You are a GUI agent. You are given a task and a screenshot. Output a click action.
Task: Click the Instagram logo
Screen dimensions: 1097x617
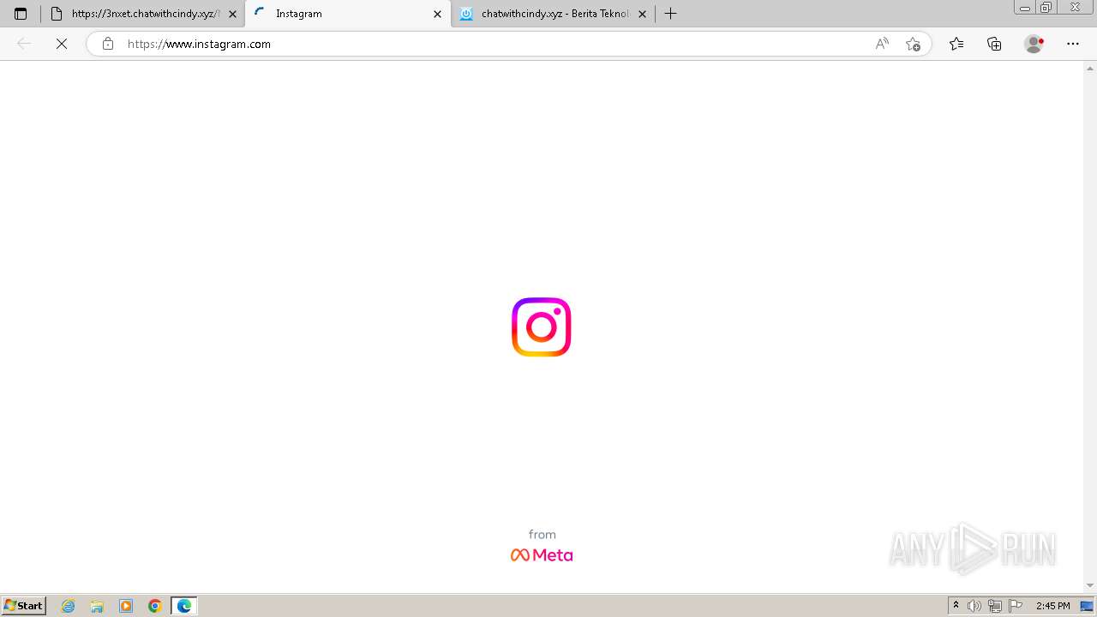pos(542,326)
